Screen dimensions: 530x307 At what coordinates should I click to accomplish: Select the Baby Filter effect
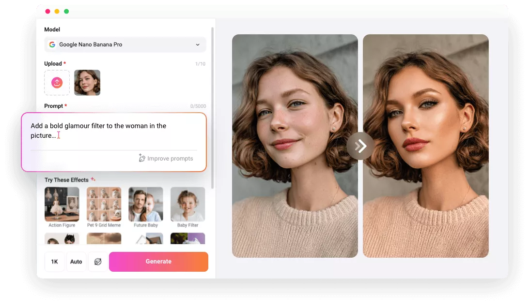[x=187, y=204]
